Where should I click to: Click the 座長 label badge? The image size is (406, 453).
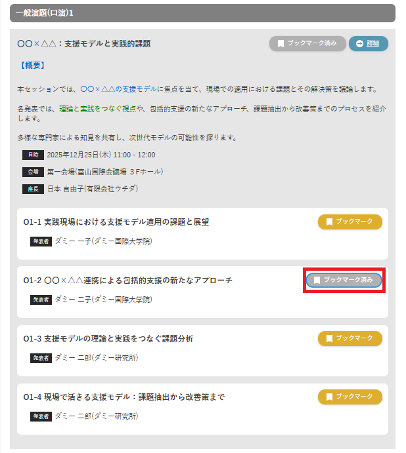pyautogui.click(x=33, y=189)
